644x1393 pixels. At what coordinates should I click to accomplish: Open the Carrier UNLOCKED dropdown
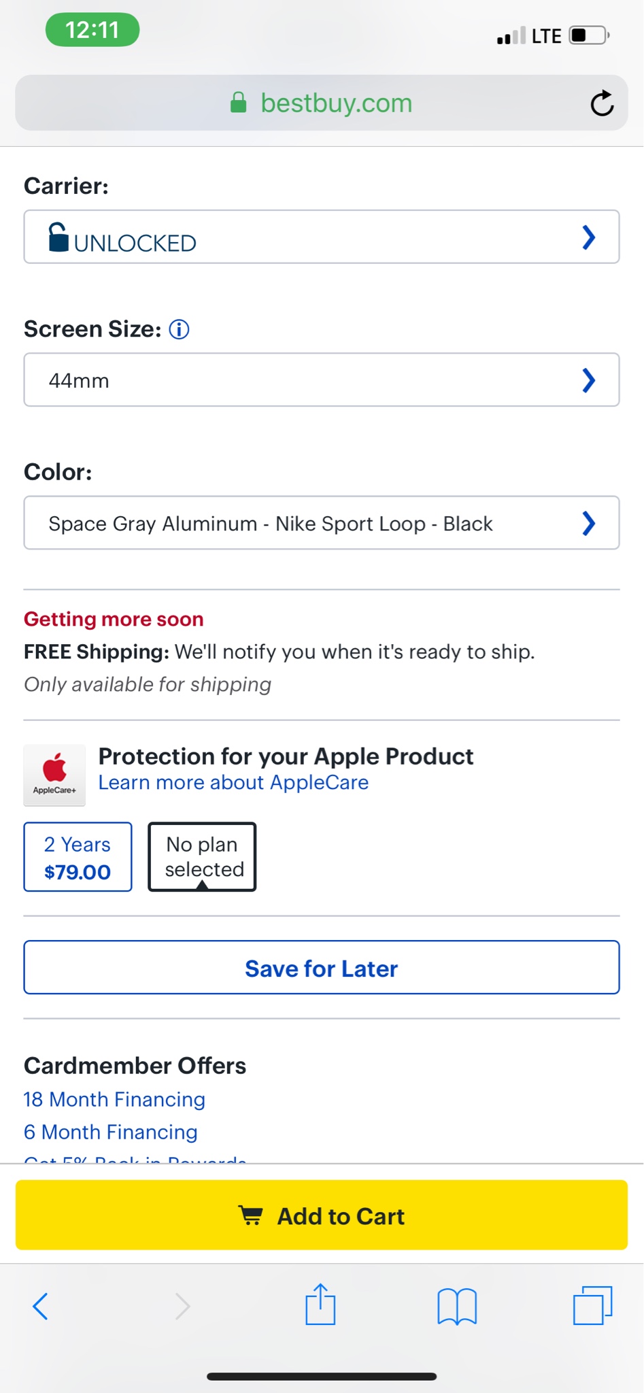[321, 237]
